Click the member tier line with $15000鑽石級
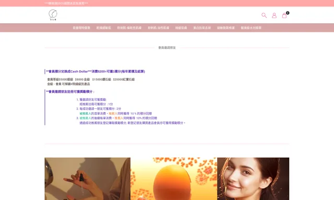This screenshot has height=200, width=334. click(x=91, y=79)
